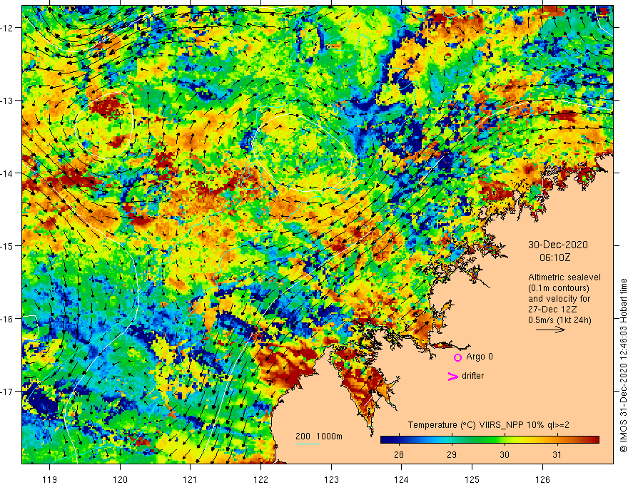The height and width of the screenshot is (485, 628).
Task: Click the 'Altimetric sealevel' text
Action: point(564,277)
